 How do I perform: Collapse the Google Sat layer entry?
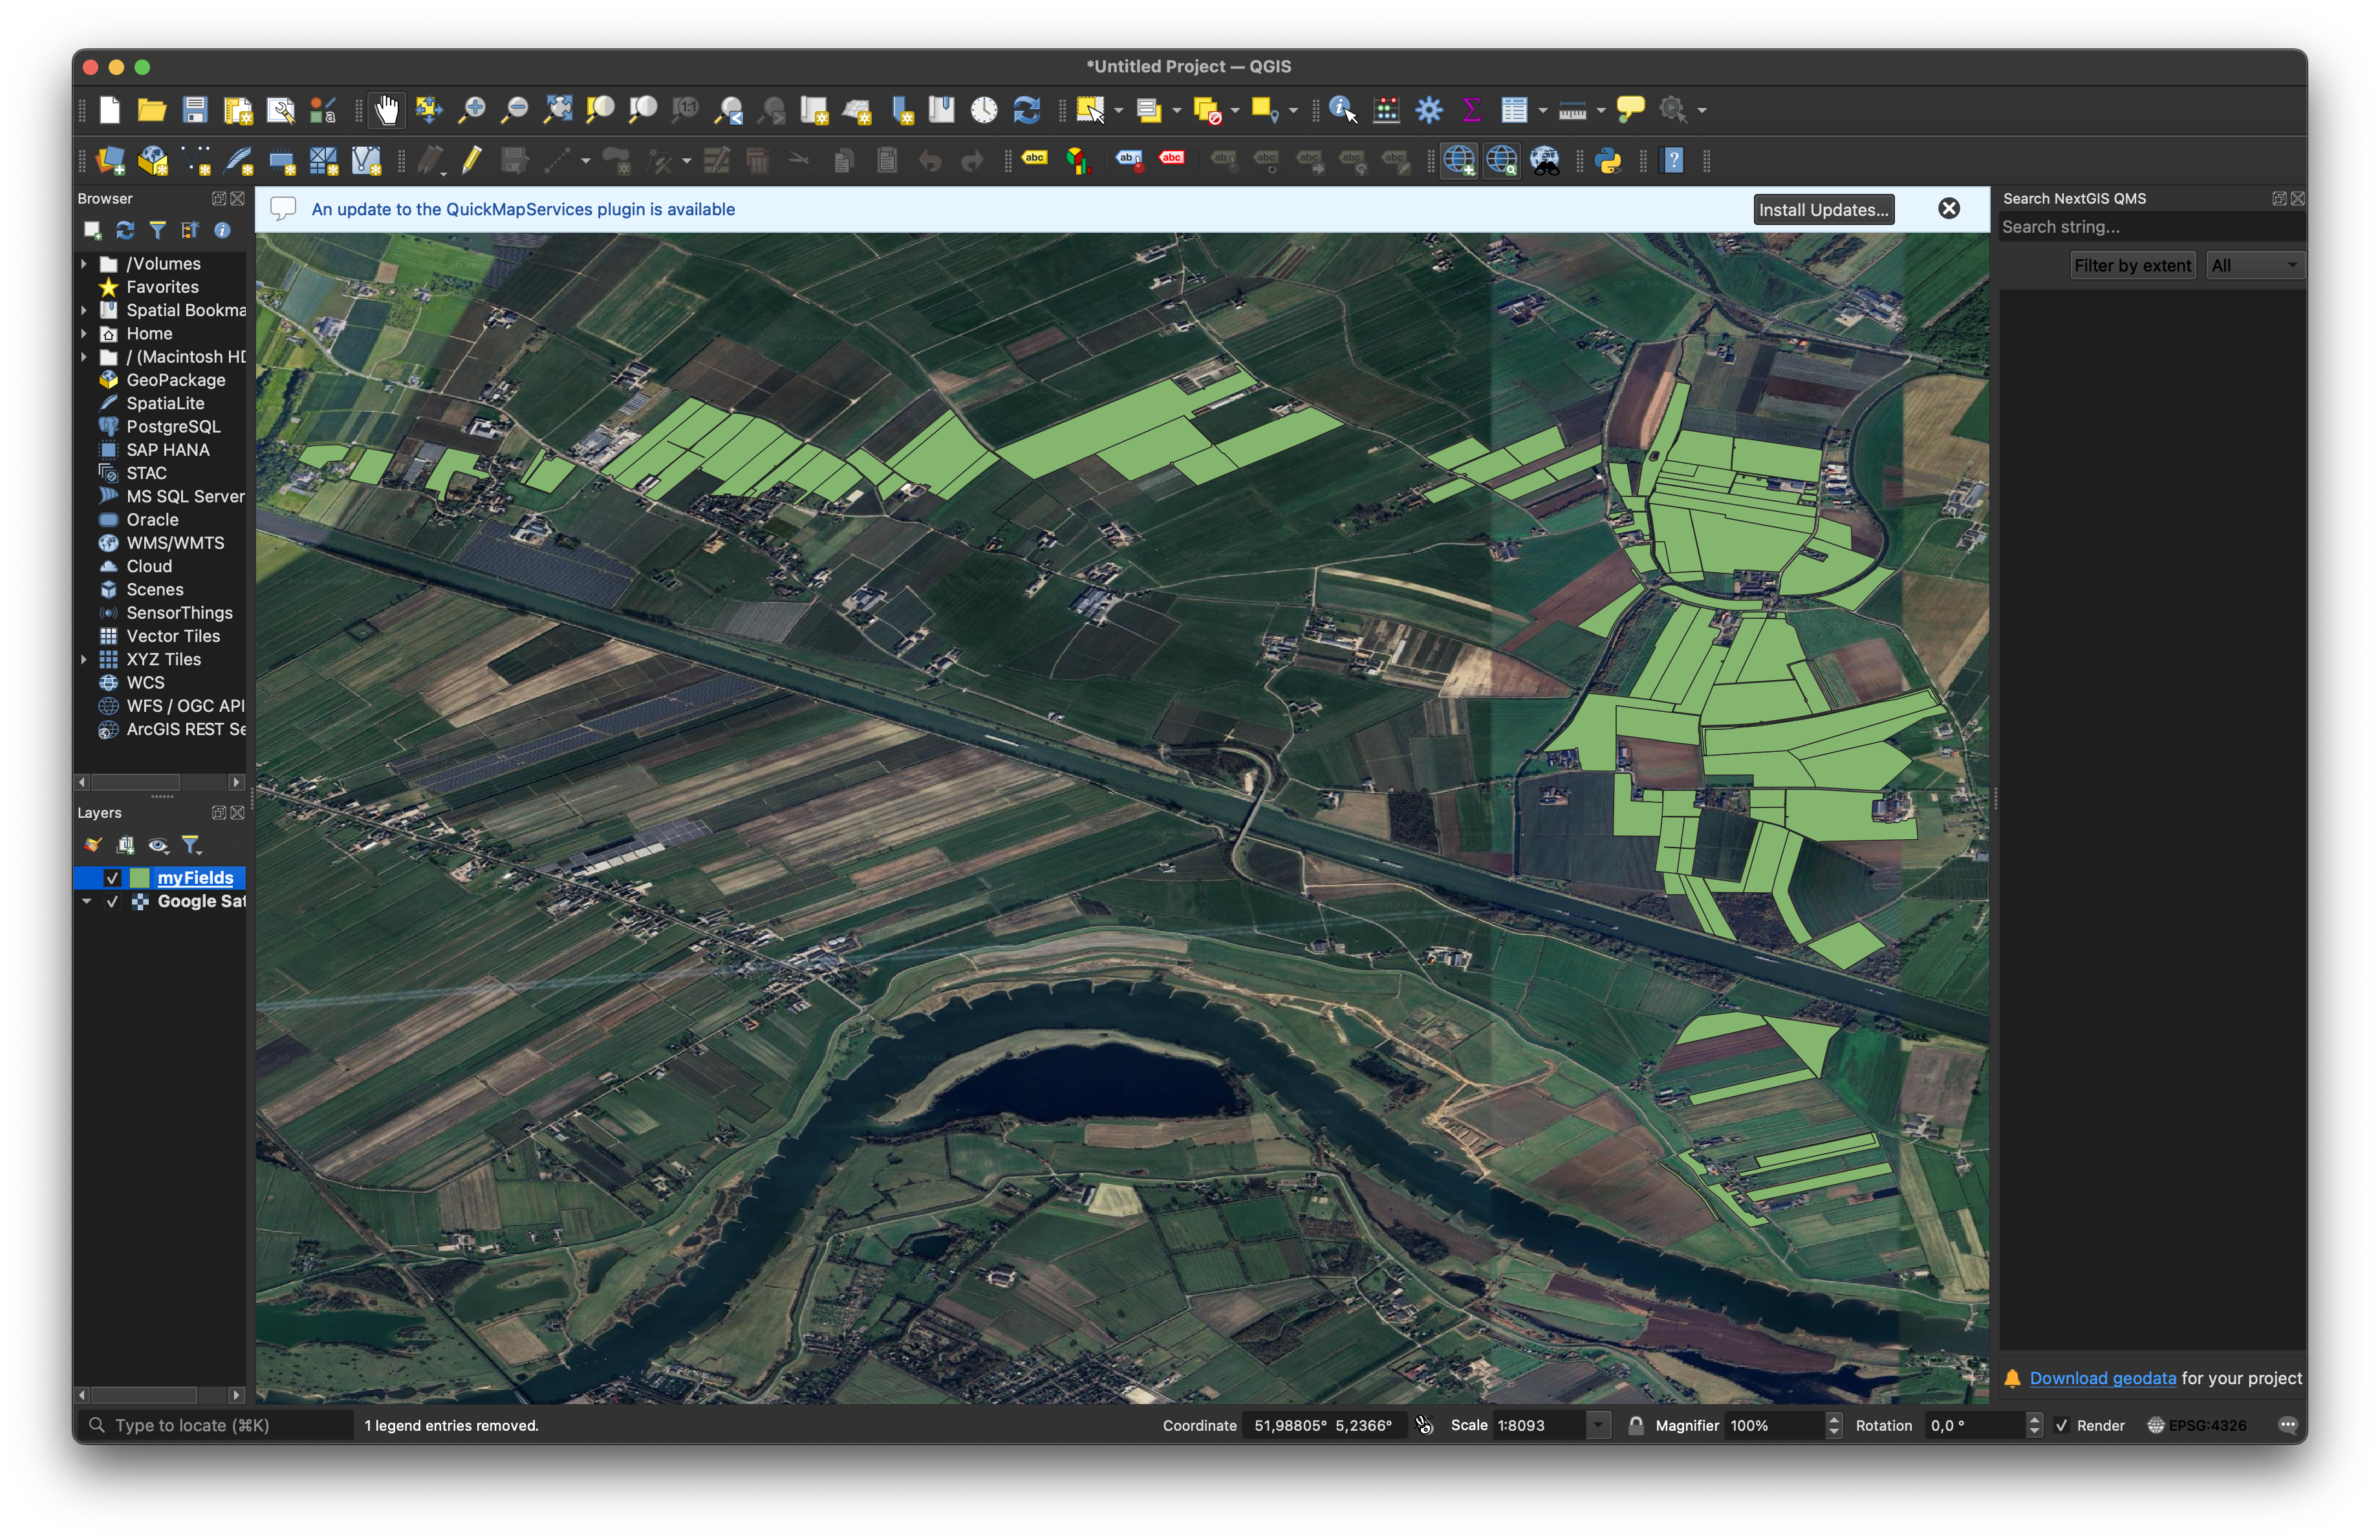coord(86,901)
